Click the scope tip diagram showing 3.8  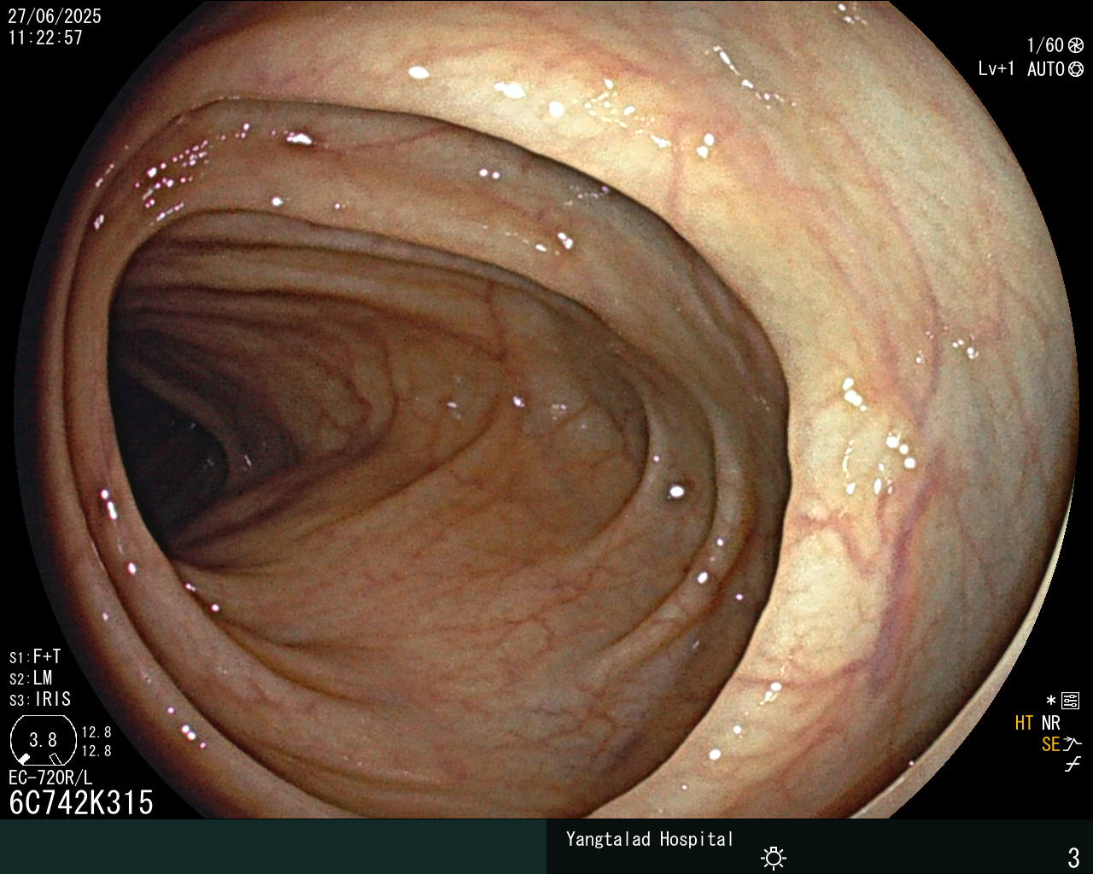click(x=43, y=740)
